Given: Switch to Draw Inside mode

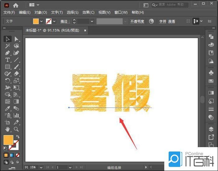Looking at the screenshot, I should click(17, 162).
